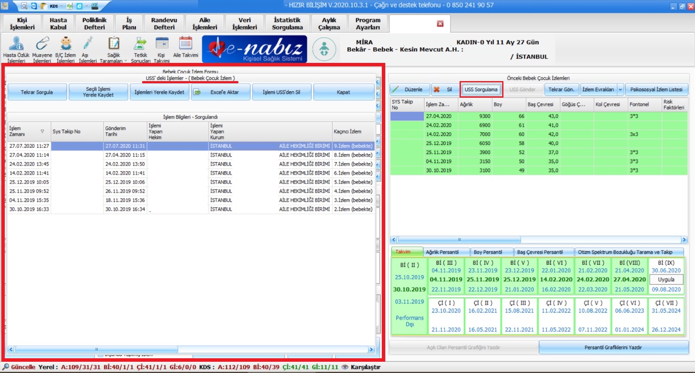The image size is (695, 373).
Task: Click Psikososyal İzlem Listesi button
Action: pos(656,89)
